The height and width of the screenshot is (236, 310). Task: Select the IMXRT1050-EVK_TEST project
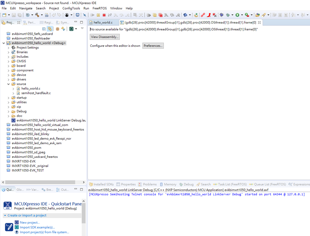[28, 170]
